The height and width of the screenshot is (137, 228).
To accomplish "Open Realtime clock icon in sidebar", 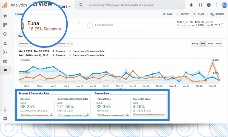I will (5, 34).
